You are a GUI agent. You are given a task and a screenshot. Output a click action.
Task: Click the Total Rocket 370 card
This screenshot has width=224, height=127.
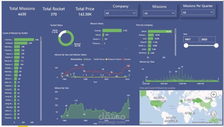point(54,11)
